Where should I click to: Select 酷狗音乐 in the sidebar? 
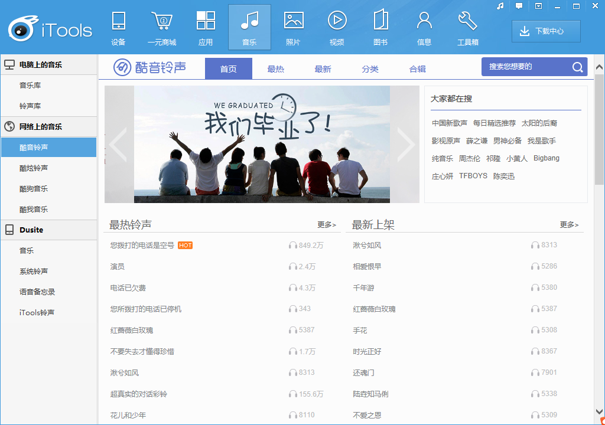[48, 188]
